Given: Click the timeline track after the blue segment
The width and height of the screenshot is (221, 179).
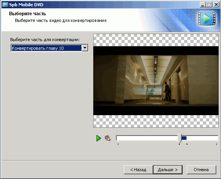Looking at the screenshot, I should pos(202,138).
